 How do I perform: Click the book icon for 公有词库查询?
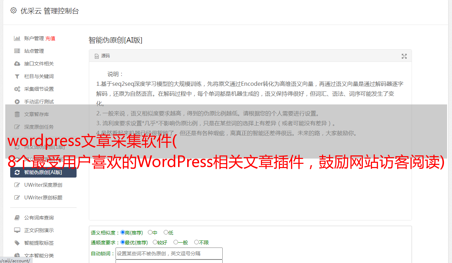coord(17,218)
